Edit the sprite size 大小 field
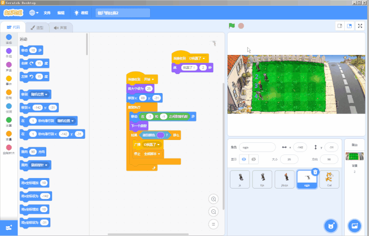369x236 pixels. (289, 160)
